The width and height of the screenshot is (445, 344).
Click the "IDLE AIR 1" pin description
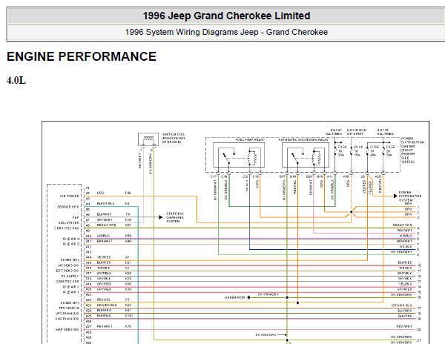pyautogui.click(x=71, y=292)
